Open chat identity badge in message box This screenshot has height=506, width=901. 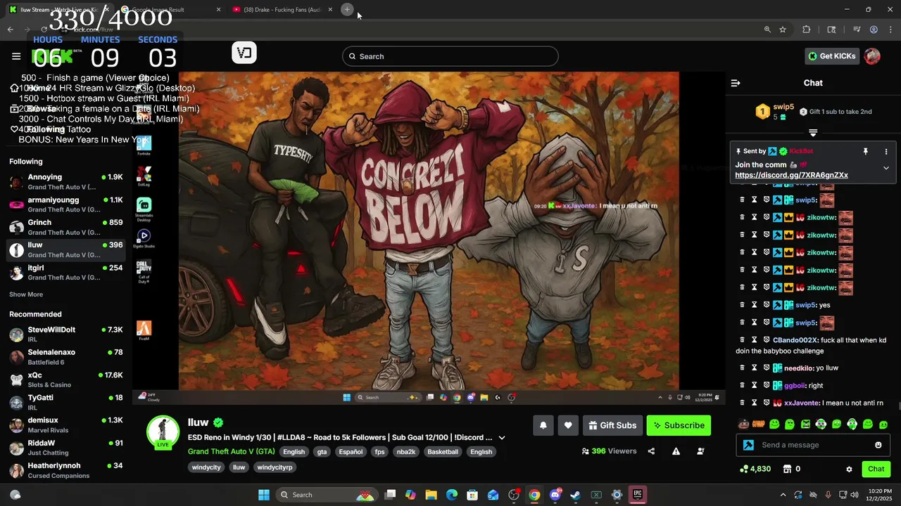point(748,445)
